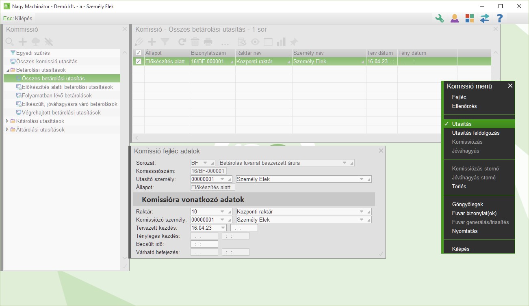Click the funnel filter icon in list toolbar
The width and height of the screenshot is (529, 306).
click(165, 42)
